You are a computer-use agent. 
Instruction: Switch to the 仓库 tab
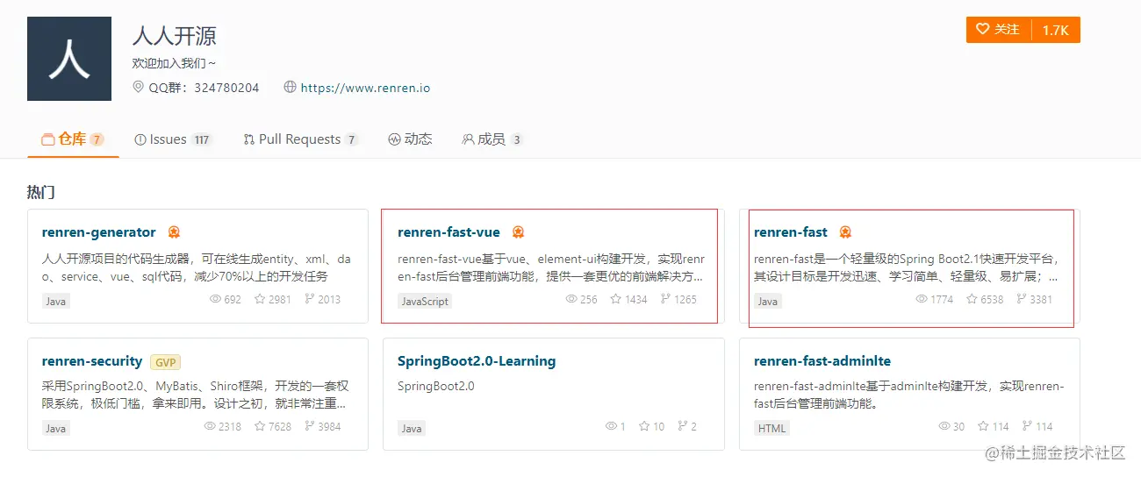[73, 139]
